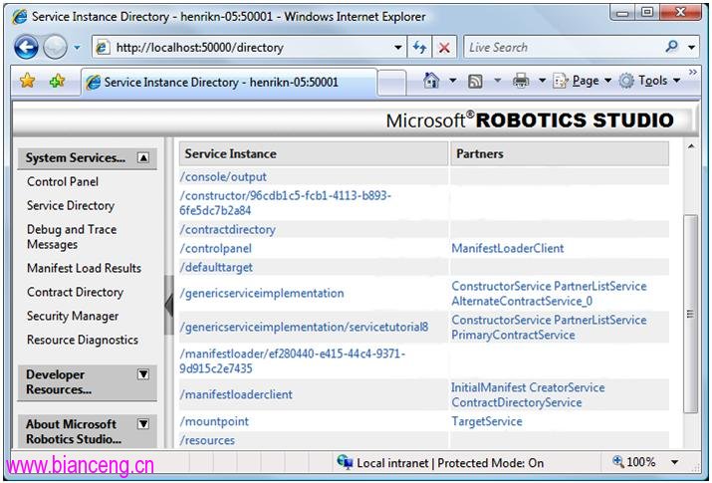Click the Live Search box
This screenshot has height=483, width=712.
click(563, 47)
